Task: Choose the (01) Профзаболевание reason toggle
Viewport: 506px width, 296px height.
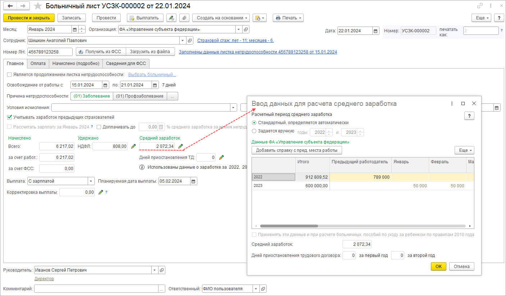Action: [140, 96]
